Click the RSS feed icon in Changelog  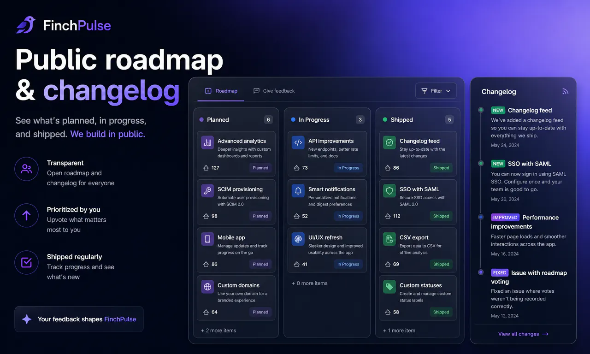pyautogui.click(x=565, y=92)
